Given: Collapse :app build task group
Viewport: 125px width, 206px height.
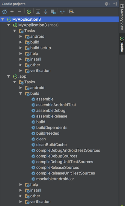Looking at the screenshot, I should click(x=21, y=94).
